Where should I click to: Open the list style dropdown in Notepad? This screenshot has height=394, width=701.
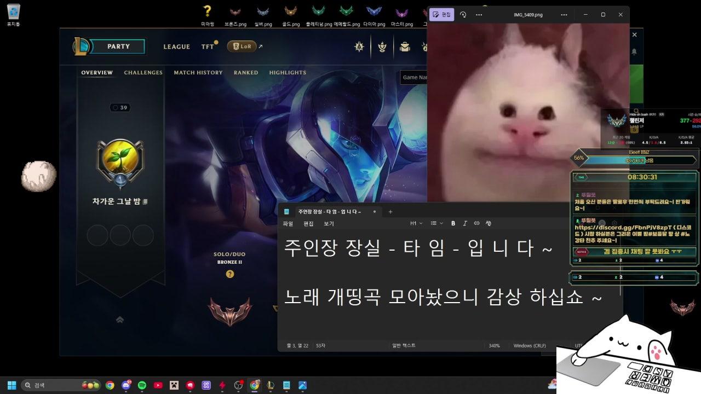click(436, 223)
